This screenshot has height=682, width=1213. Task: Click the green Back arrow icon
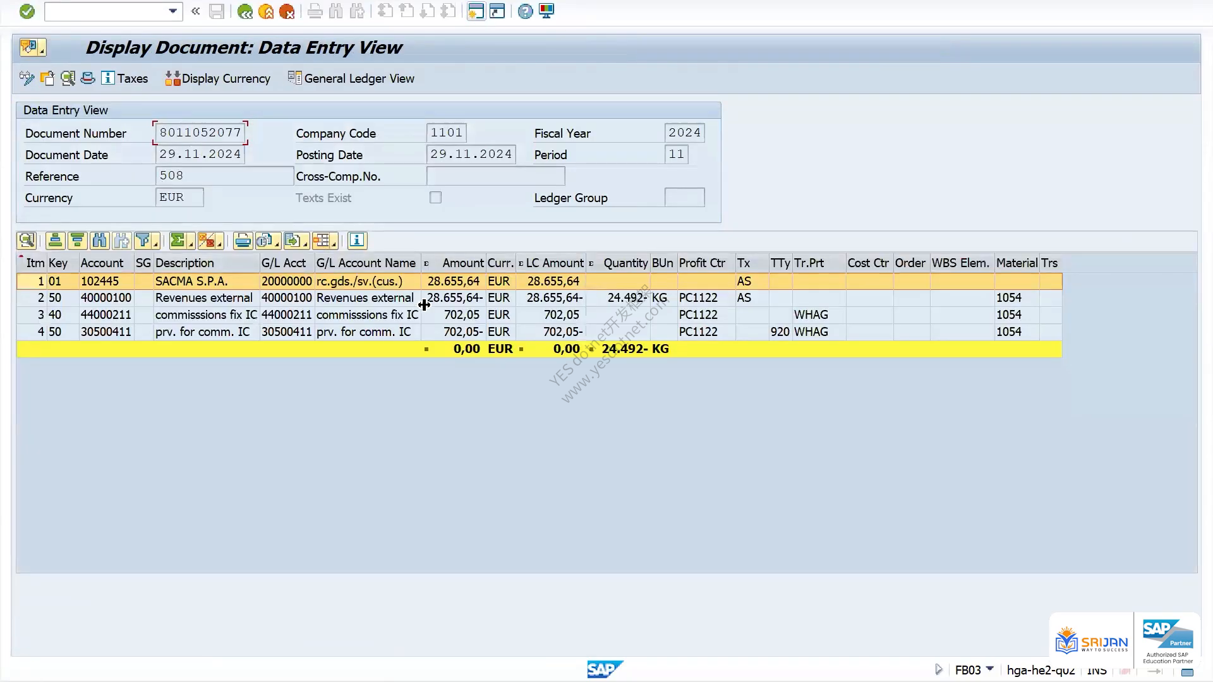[x=245, y=11]
